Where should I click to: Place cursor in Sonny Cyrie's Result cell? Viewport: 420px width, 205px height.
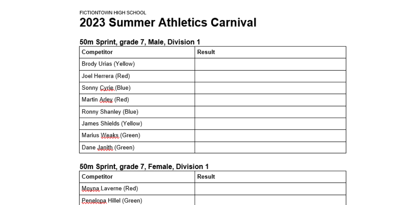pyautogui.click(x=270, y=88)
